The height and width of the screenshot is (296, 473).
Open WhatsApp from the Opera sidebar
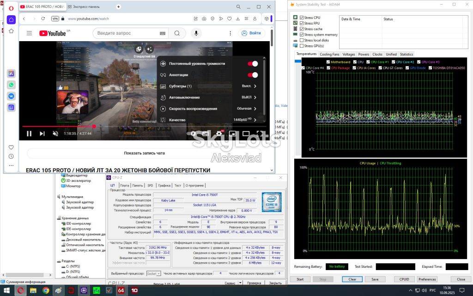click(x=11, y=85)
